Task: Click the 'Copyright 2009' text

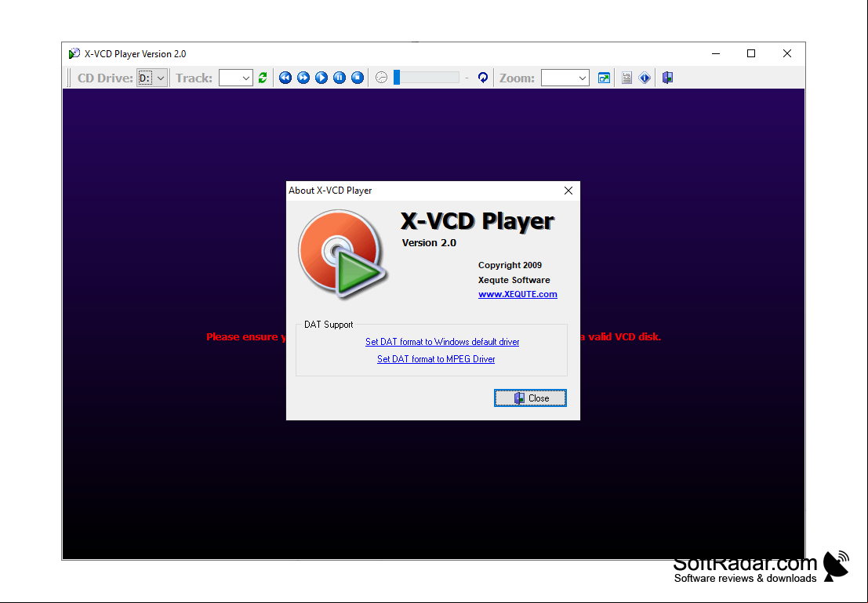Action: click(x=510, y=265)
